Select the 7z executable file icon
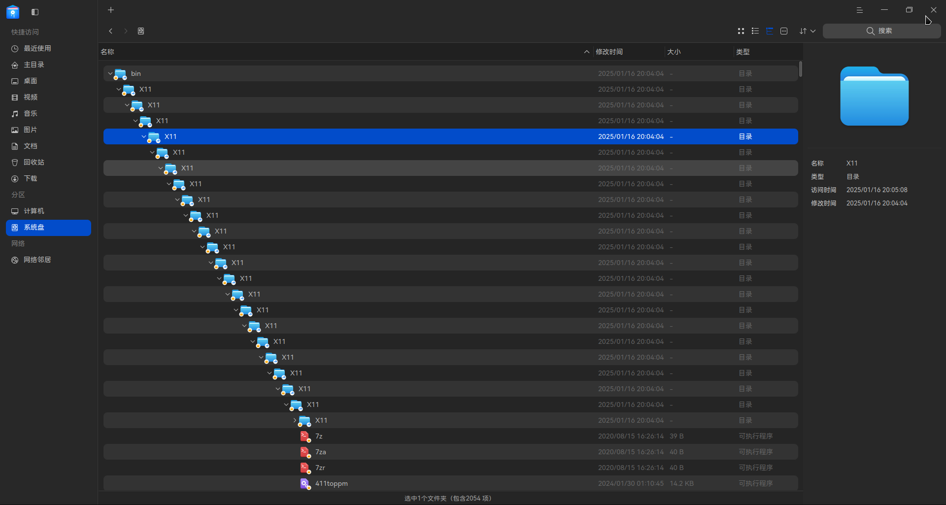 click(x=305, y=436)
